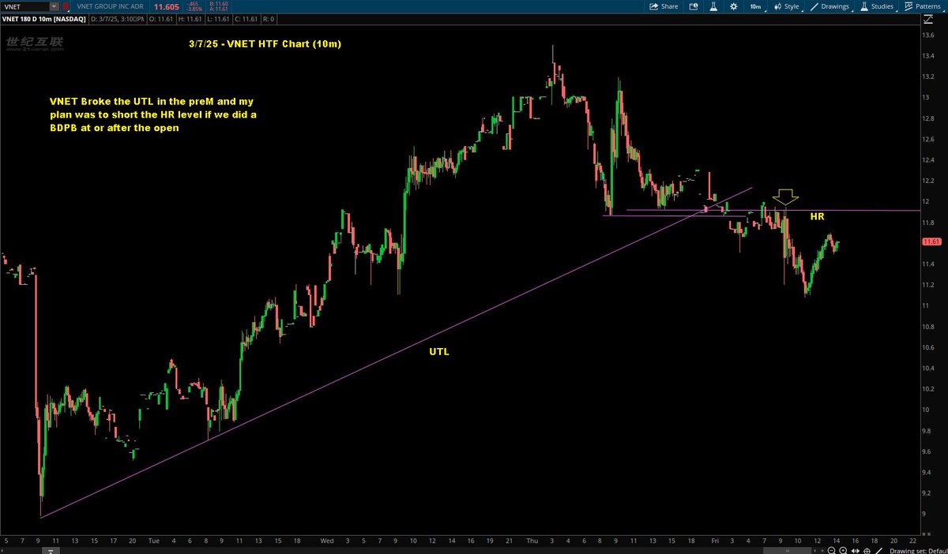Click the 11.61 current price tag

(x=931, y=241)
